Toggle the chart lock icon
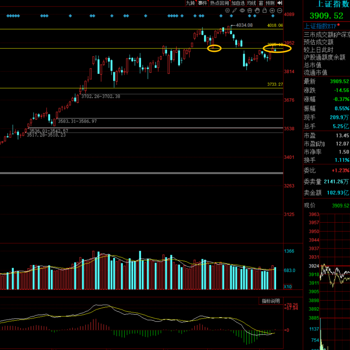The width and height of the screenshot is (350, 350). pos(265,10)
